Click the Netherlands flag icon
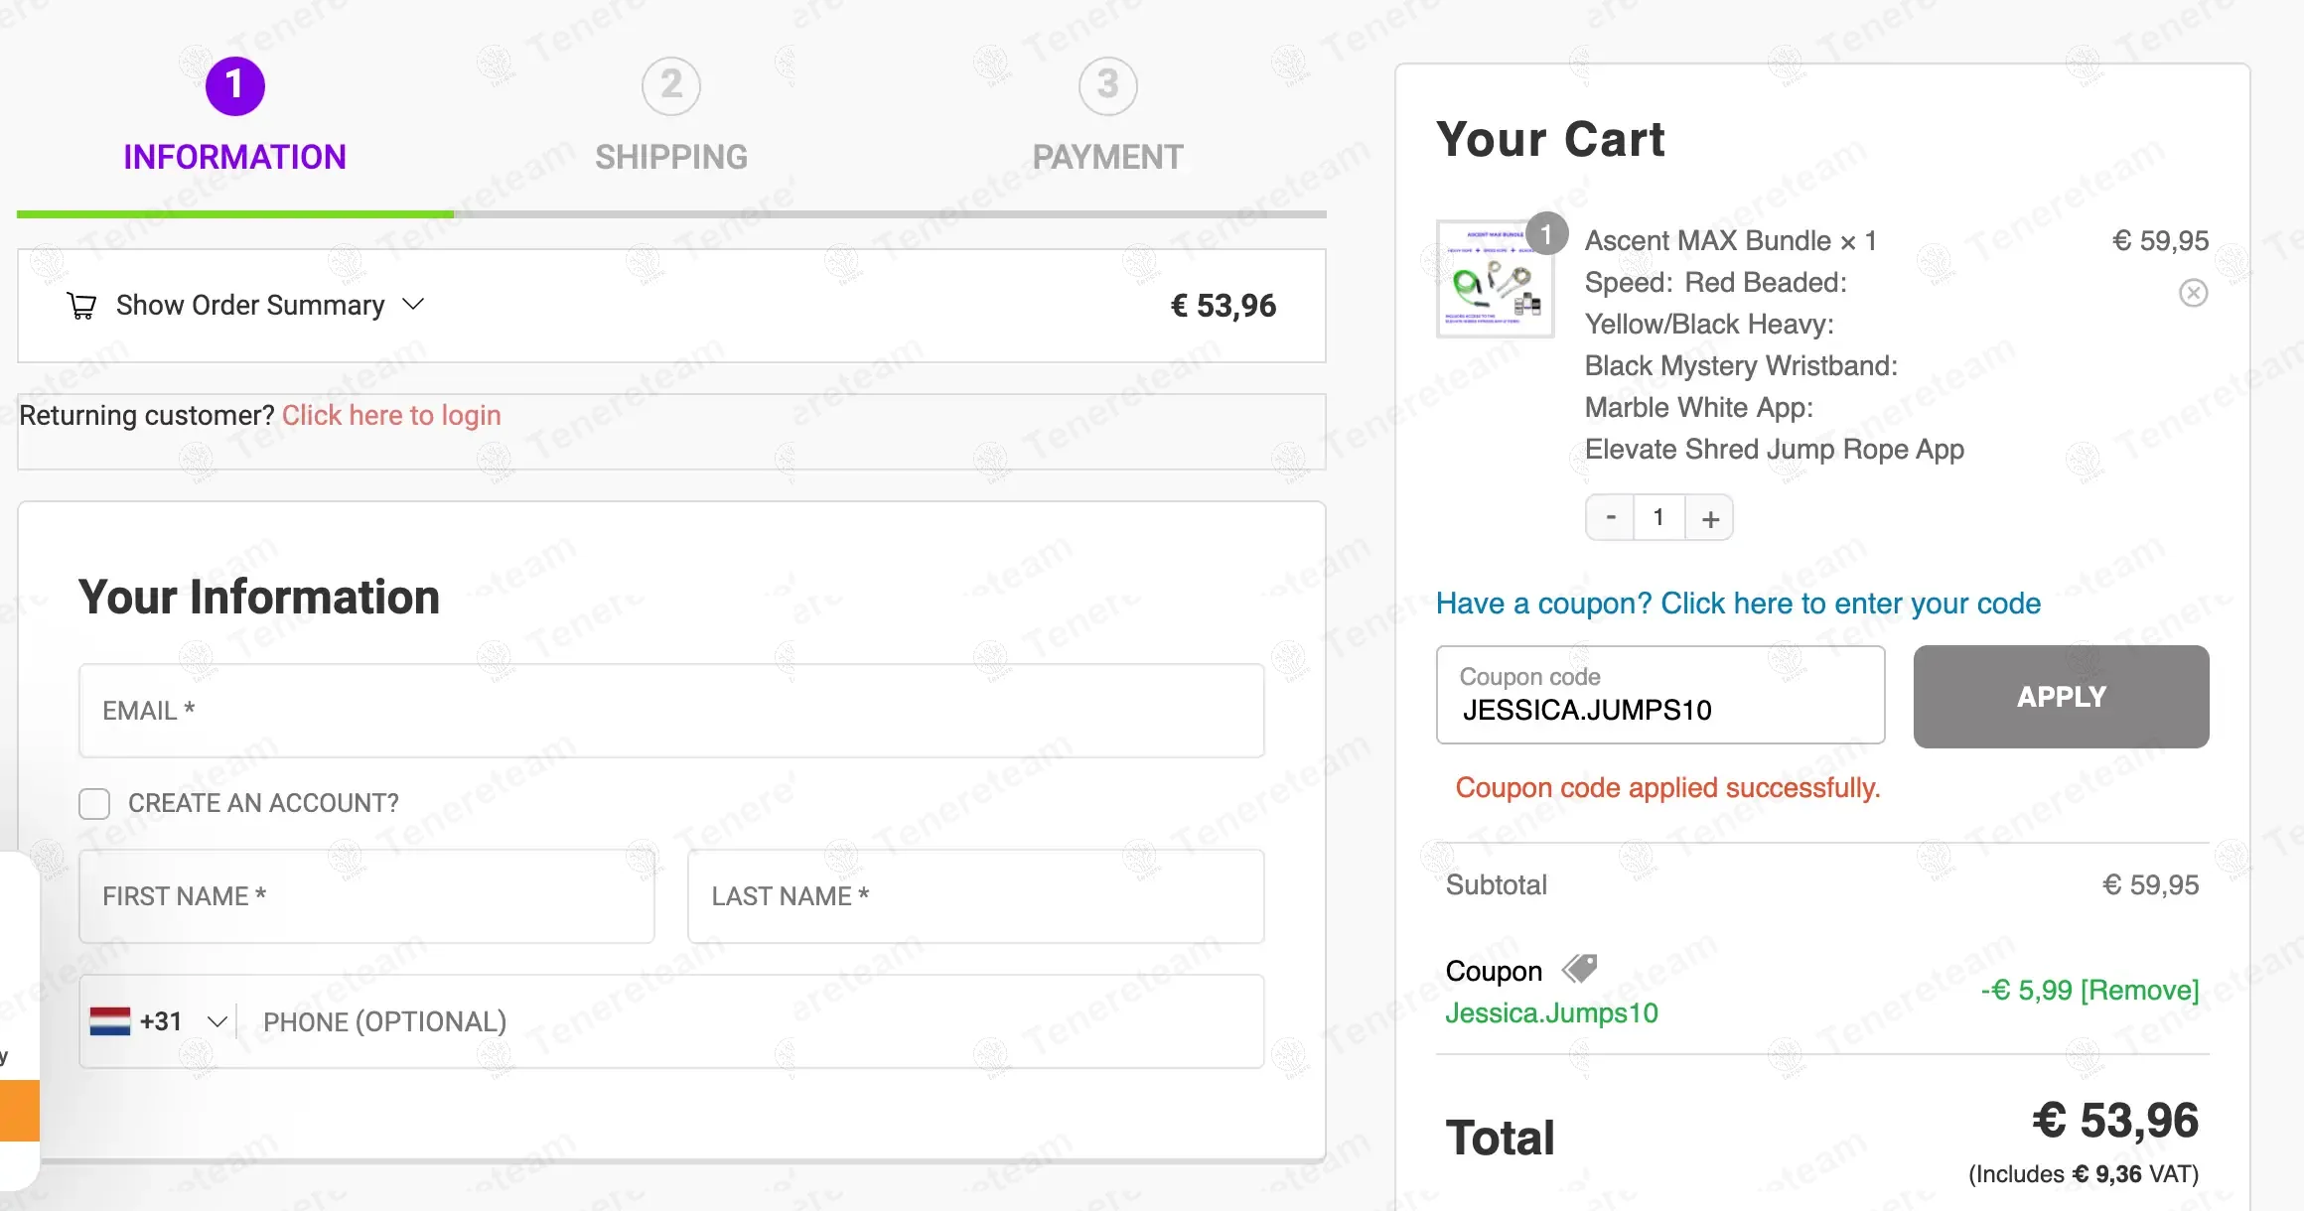Image resolution: width=2304 pixels, height=1211 pixels. (109, 1021)
